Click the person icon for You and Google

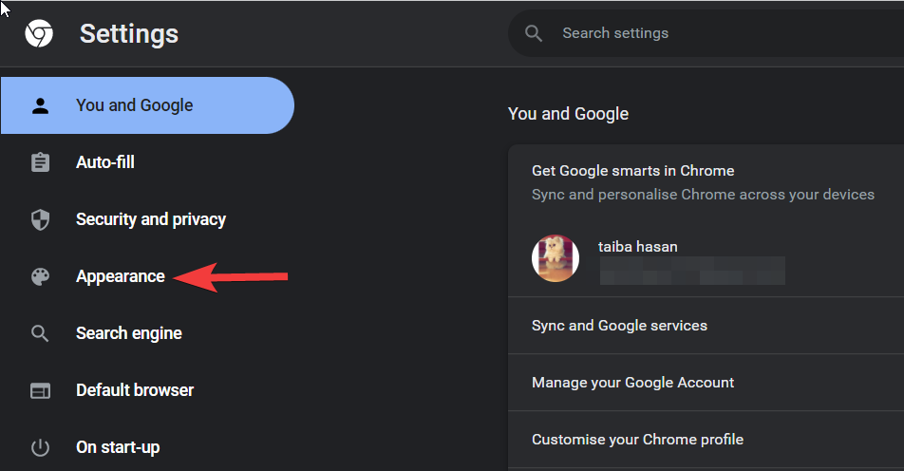[40, 105]
